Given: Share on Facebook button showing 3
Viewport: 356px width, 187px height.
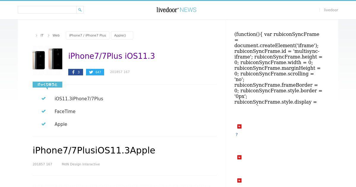Looking at the screenshot, I should [x=76, y=72].
